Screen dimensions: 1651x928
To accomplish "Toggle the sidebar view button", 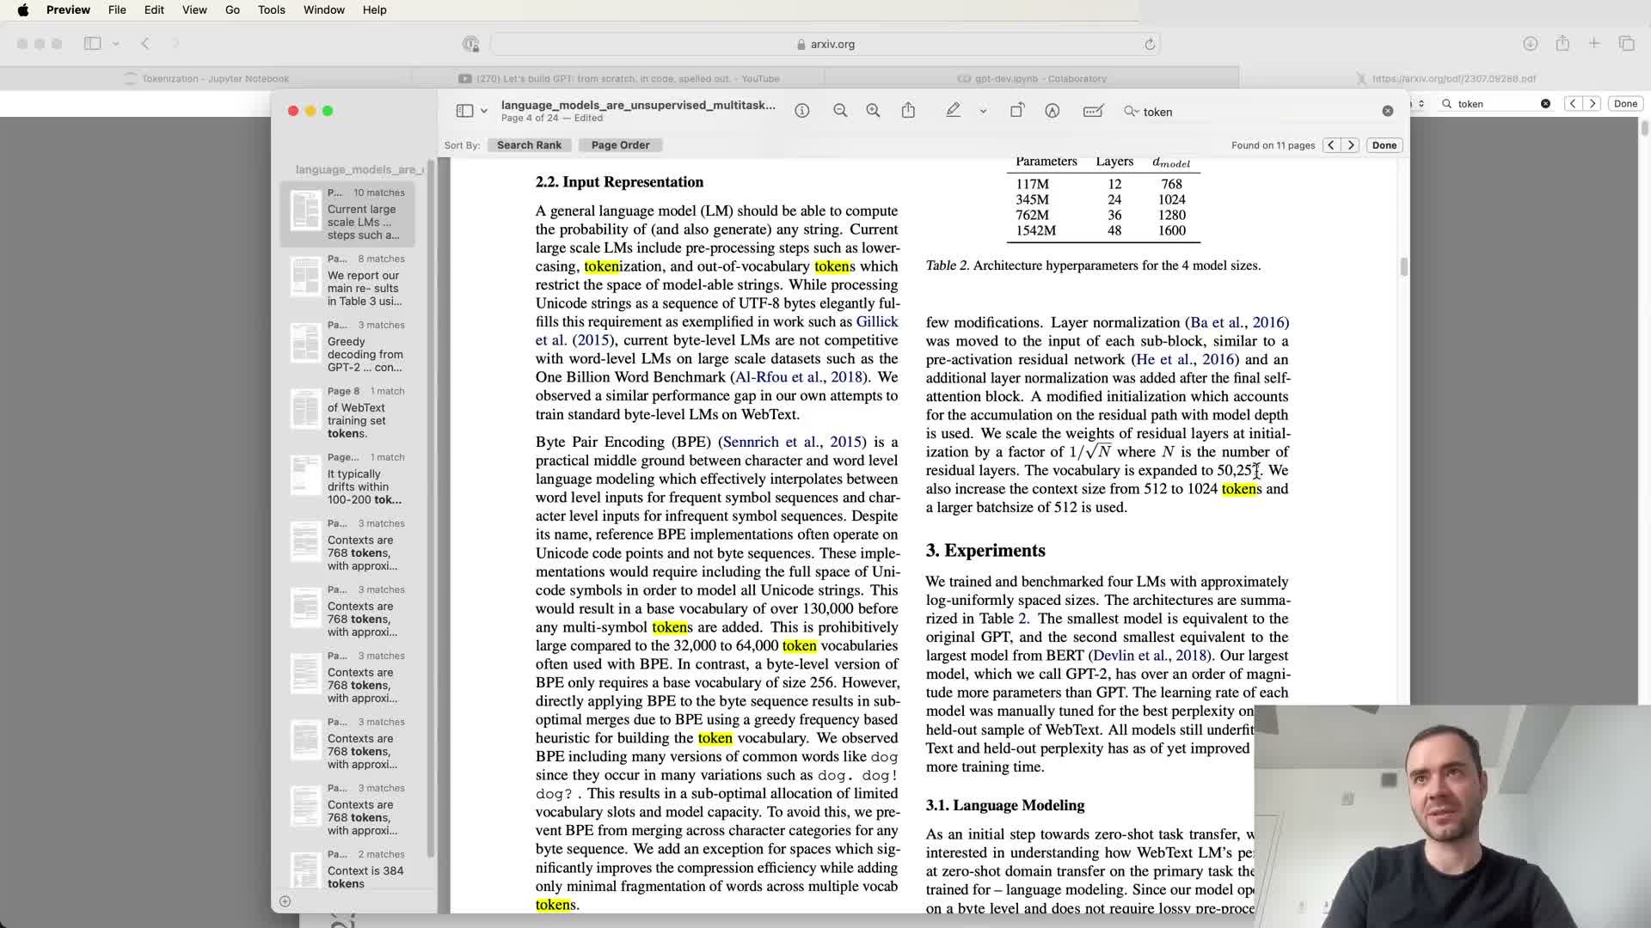I will pos(464,111).
